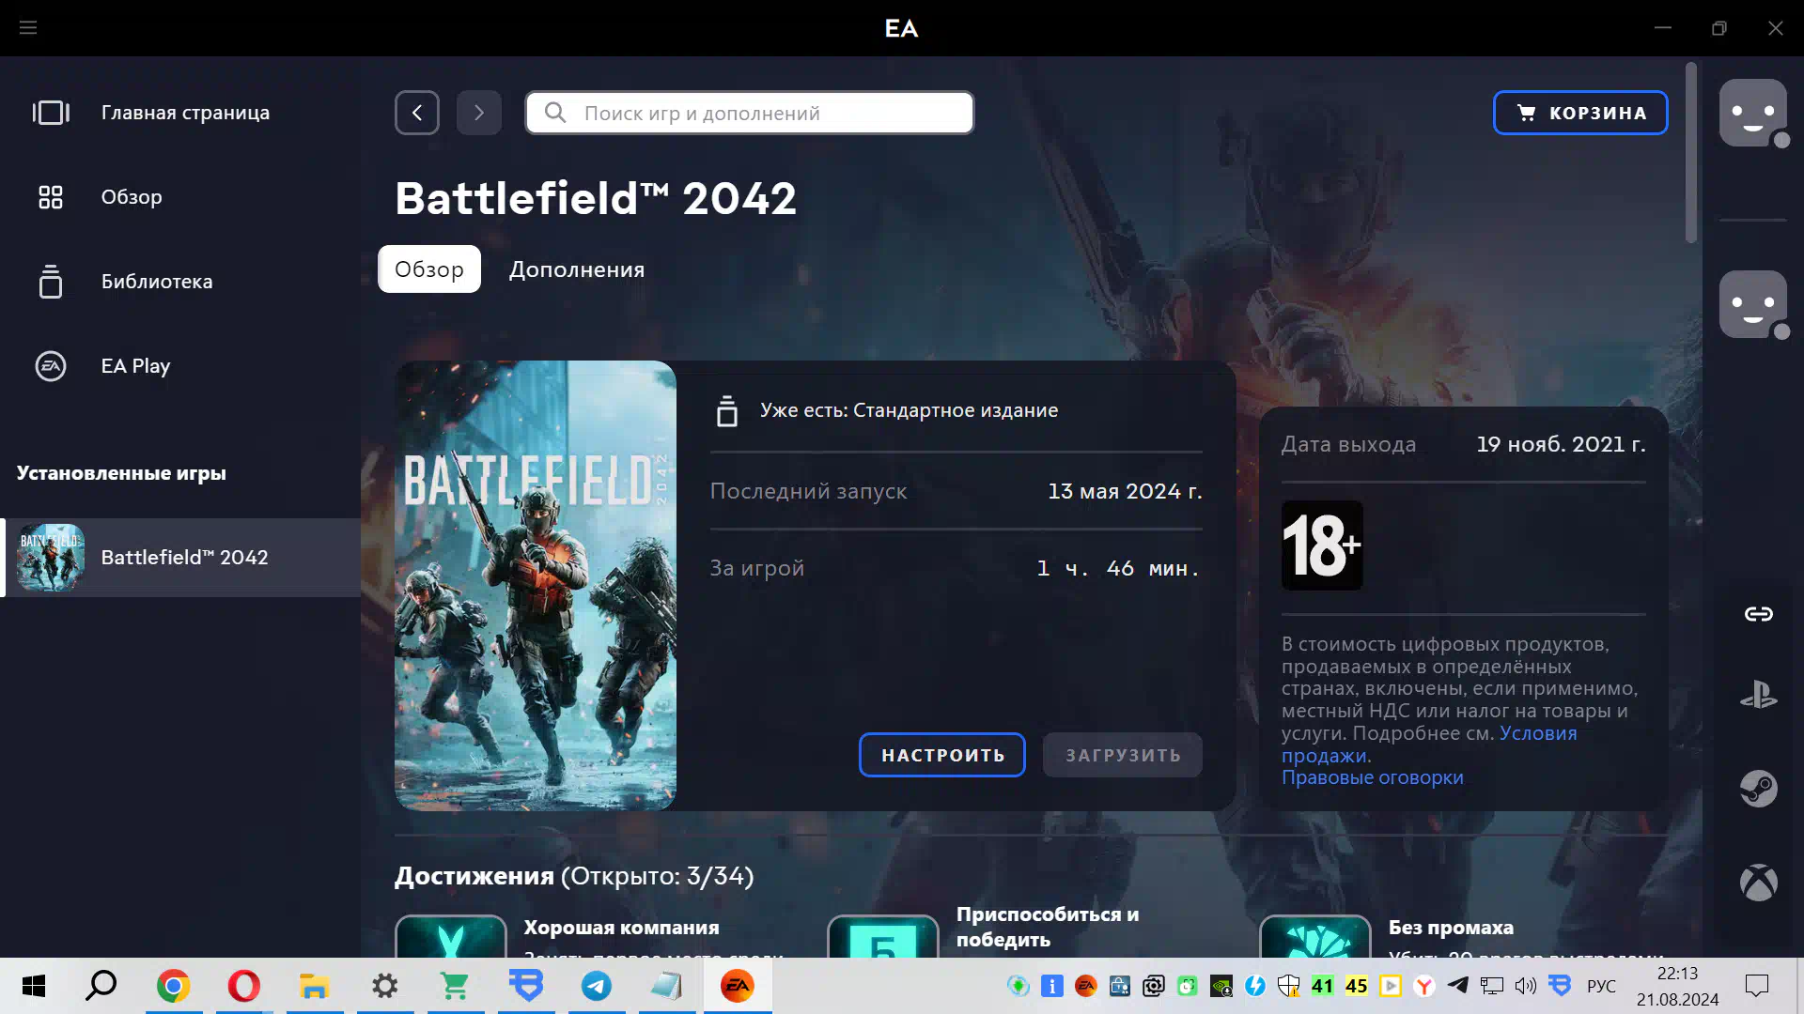1804x1014 pixels.
Task: Click the Steam account icon
Action: 1759,789
